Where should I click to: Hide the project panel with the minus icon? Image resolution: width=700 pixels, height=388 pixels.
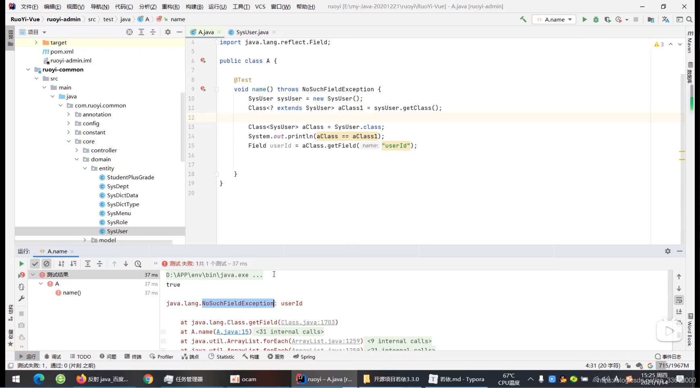(180, 32)
